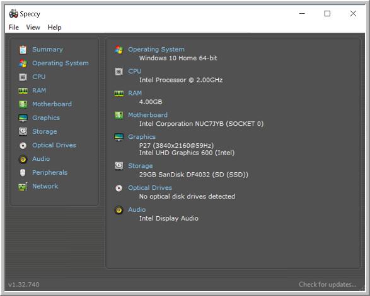This screenshot has width=370, height=296.
Task: Click the Graphics heading link in summary
Action: pyautogui.click(x=142, y=137)
